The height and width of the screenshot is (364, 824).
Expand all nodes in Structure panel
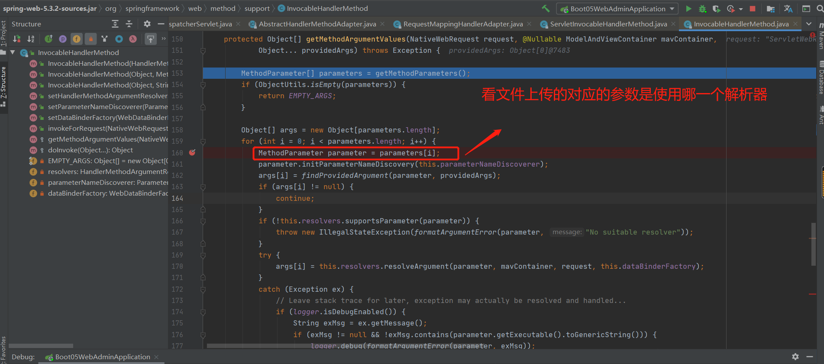click(x=115, y=24)
